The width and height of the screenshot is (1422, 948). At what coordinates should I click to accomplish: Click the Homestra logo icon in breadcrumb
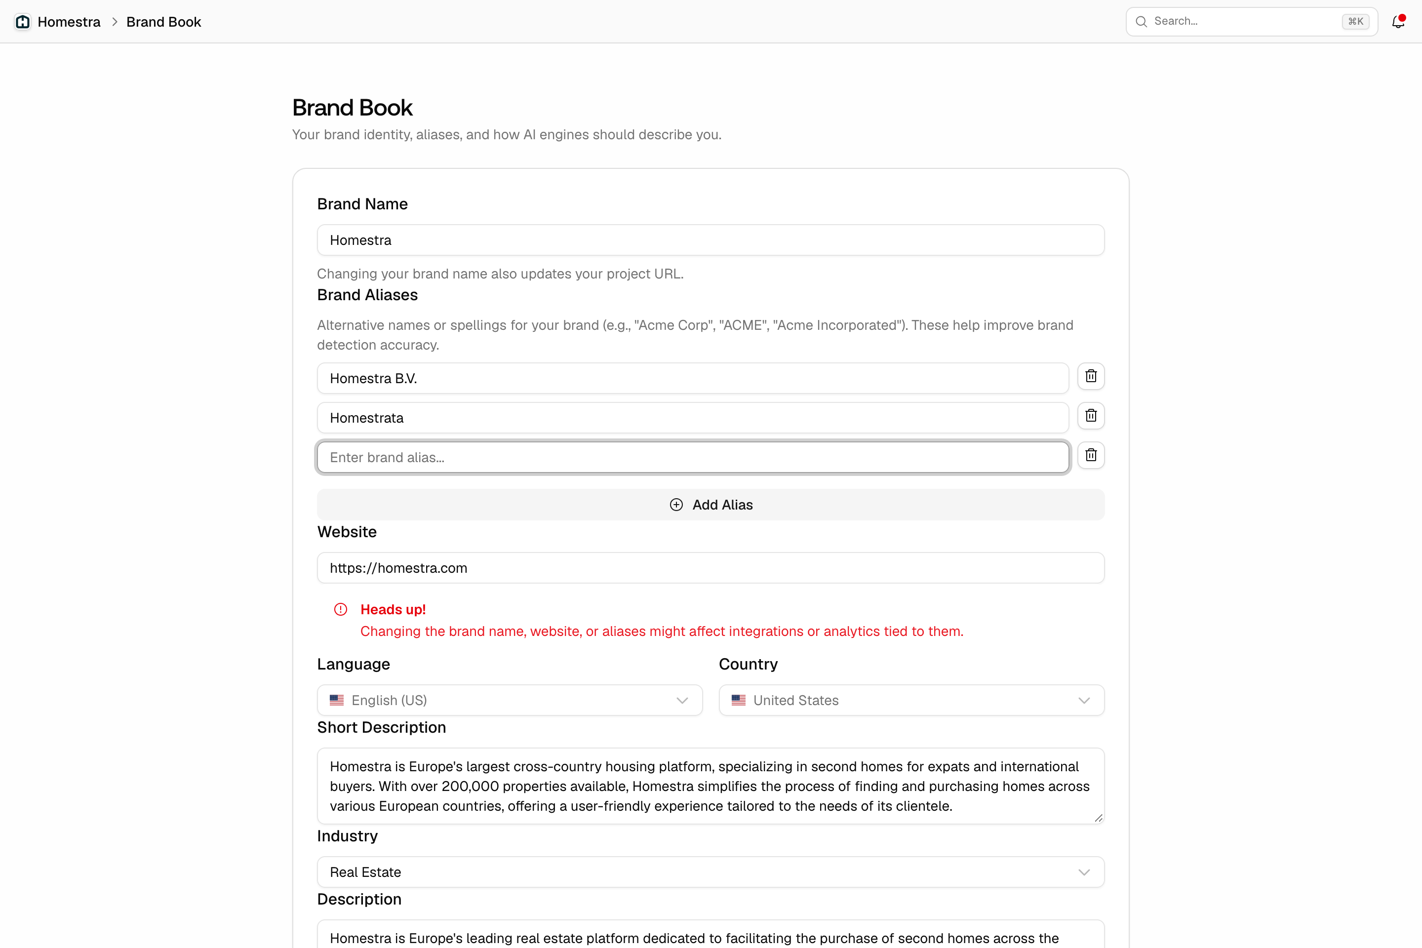pyautogui.click(x=22, y=22)
